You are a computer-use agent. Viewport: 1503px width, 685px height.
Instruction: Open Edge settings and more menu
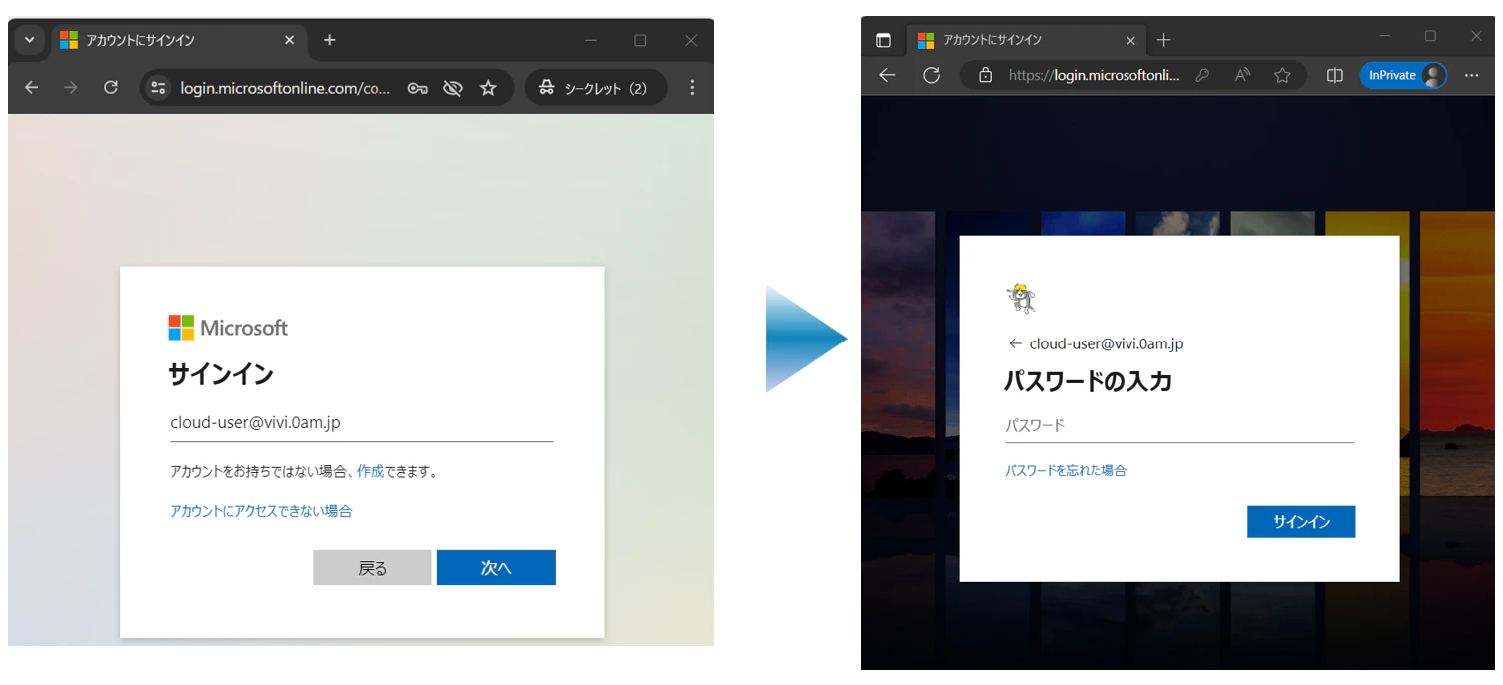click(1471, 75)
